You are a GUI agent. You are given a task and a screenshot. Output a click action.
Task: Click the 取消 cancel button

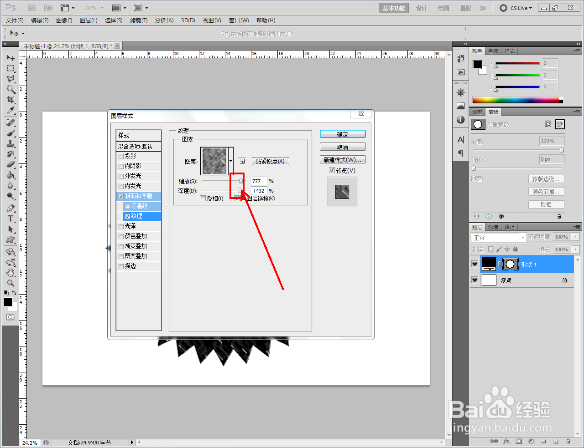coord(343,147)
